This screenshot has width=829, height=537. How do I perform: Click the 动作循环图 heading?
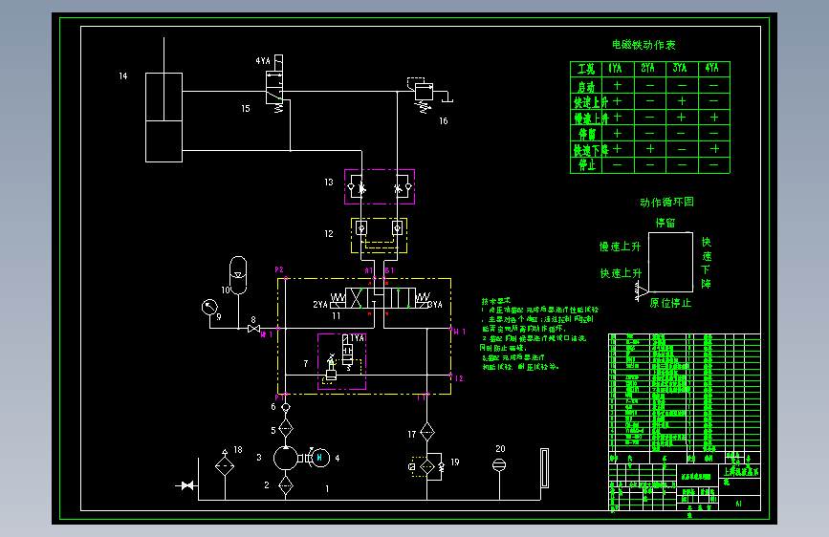(x=666, y=202)
